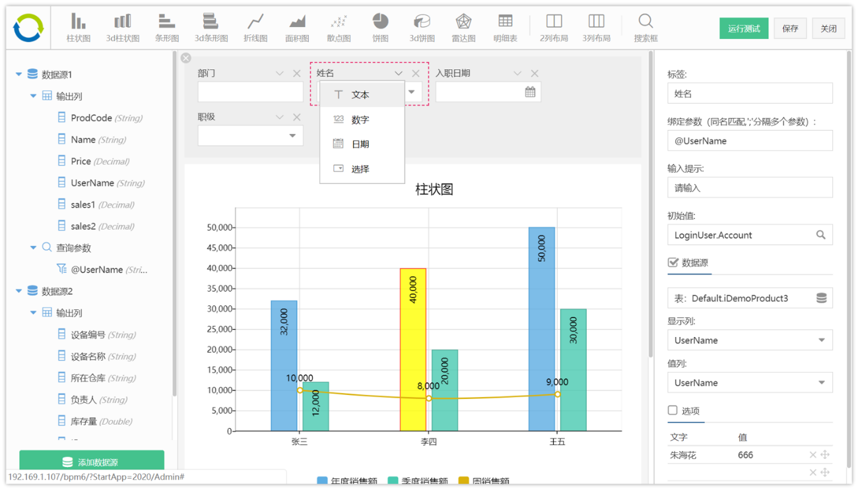Choose the 2-column layout (2列布局)
The image size is (858, 490).
[554, 28]
